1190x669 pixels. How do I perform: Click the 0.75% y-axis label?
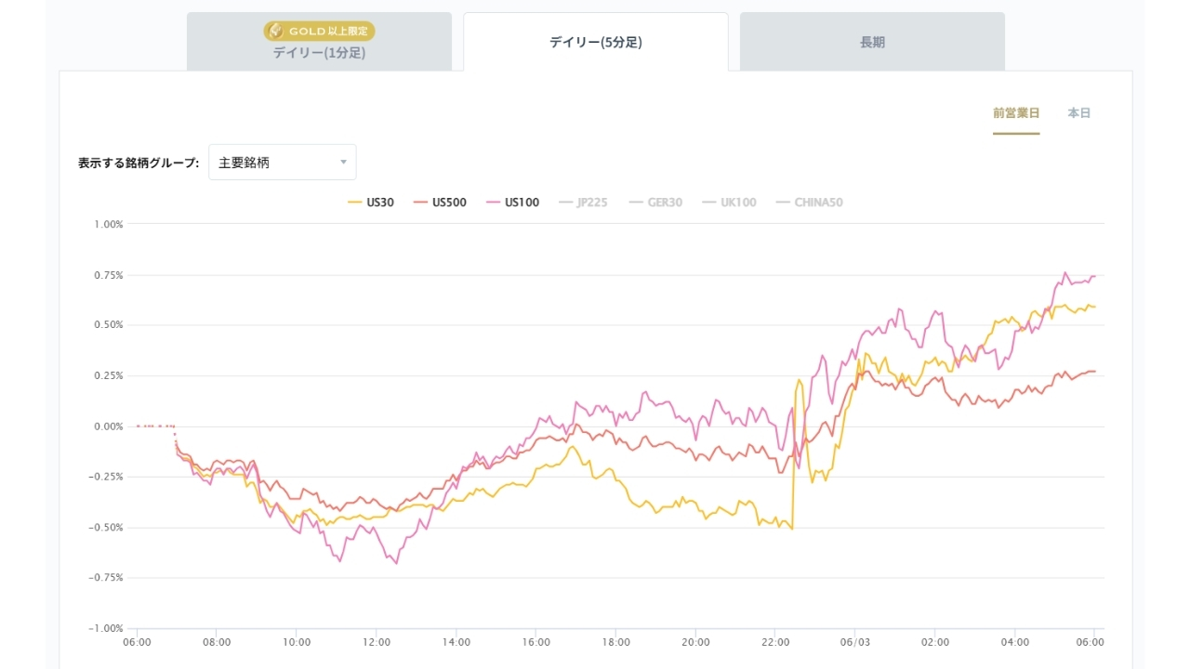point(109,275)
